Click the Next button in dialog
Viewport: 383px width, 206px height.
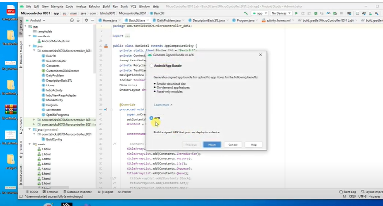coord(212,145)
